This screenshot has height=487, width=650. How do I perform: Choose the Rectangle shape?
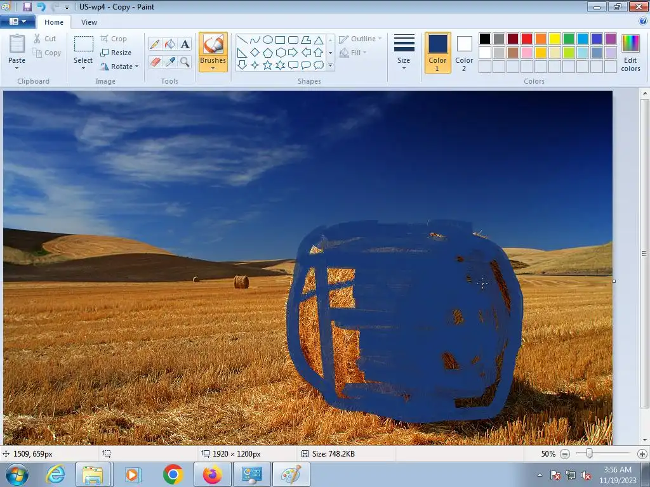pos(280,40)
